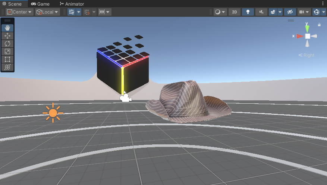Click the green Y axis gizmo cone
The image size is (327, 185).
(x=307, y=28)
